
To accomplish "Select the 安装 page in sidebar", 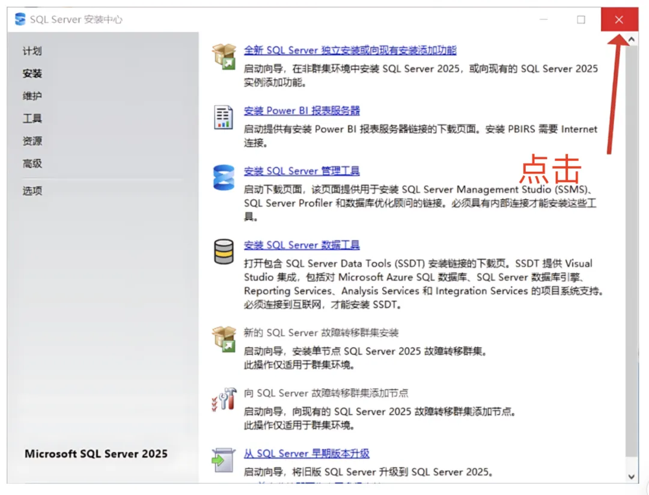I will click(x=32, y=74).
